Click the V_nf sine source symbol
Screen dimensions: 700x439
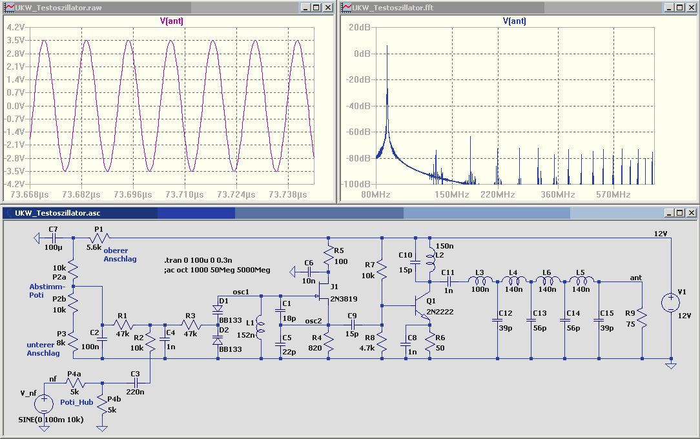[x=44, y=404]
